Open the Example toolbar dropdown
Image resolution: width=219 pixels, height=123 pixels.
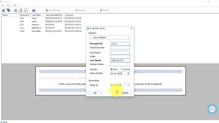click(86, 10)
